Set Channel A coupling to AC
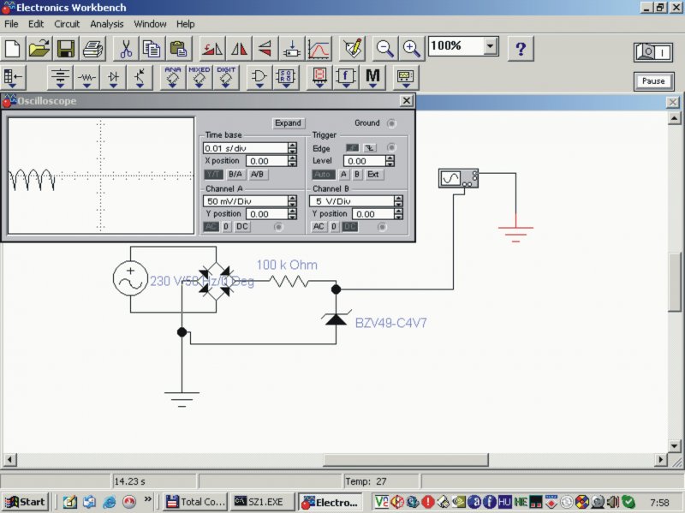 click(211, 227)
